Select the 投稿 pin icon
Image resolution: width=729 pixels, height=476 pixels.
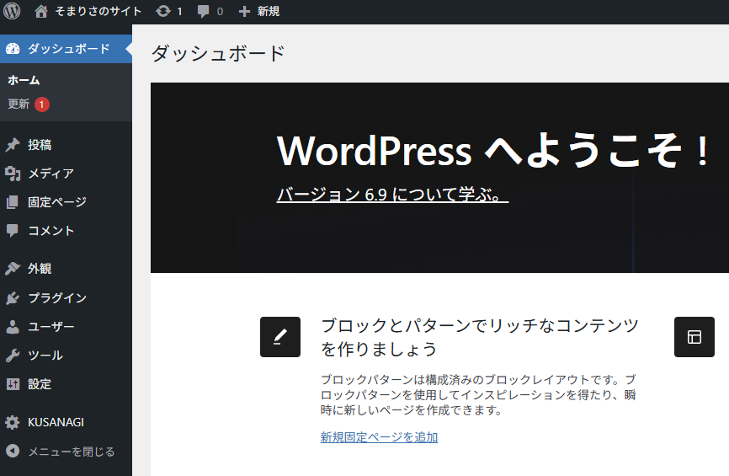click(13, 145)
